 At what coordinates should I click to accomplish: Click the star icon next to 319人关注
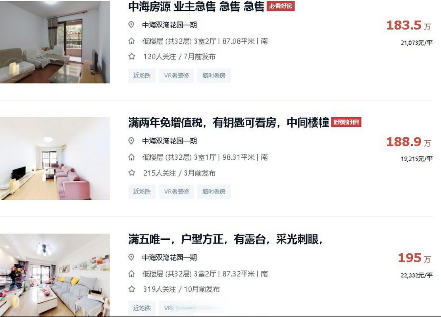[132, 288]
